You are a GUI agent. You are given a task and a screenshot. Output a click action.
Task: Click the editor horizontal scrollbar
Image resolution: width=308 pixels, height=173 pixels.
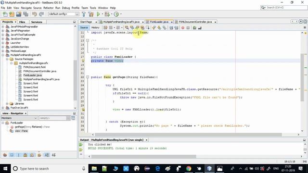point(188,135)
